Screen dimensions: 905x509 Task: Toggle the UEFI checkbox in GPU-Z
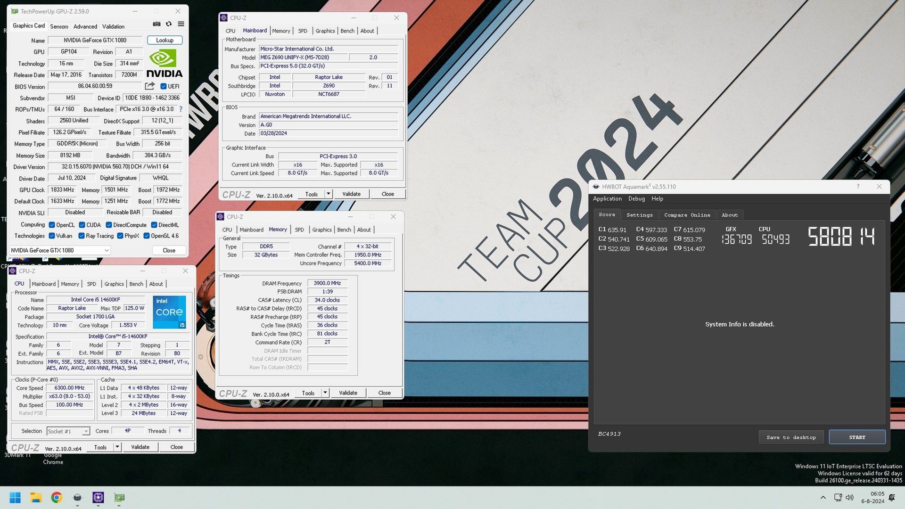coord(163,86)
